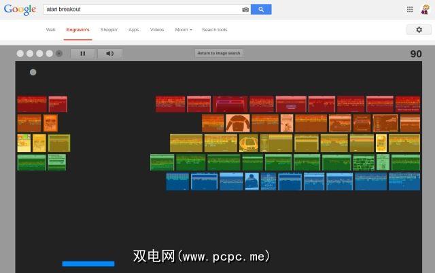Click the score number 90
Image resolution: width=435 pixels, height=273 pixels.
(x=416, y=54)
